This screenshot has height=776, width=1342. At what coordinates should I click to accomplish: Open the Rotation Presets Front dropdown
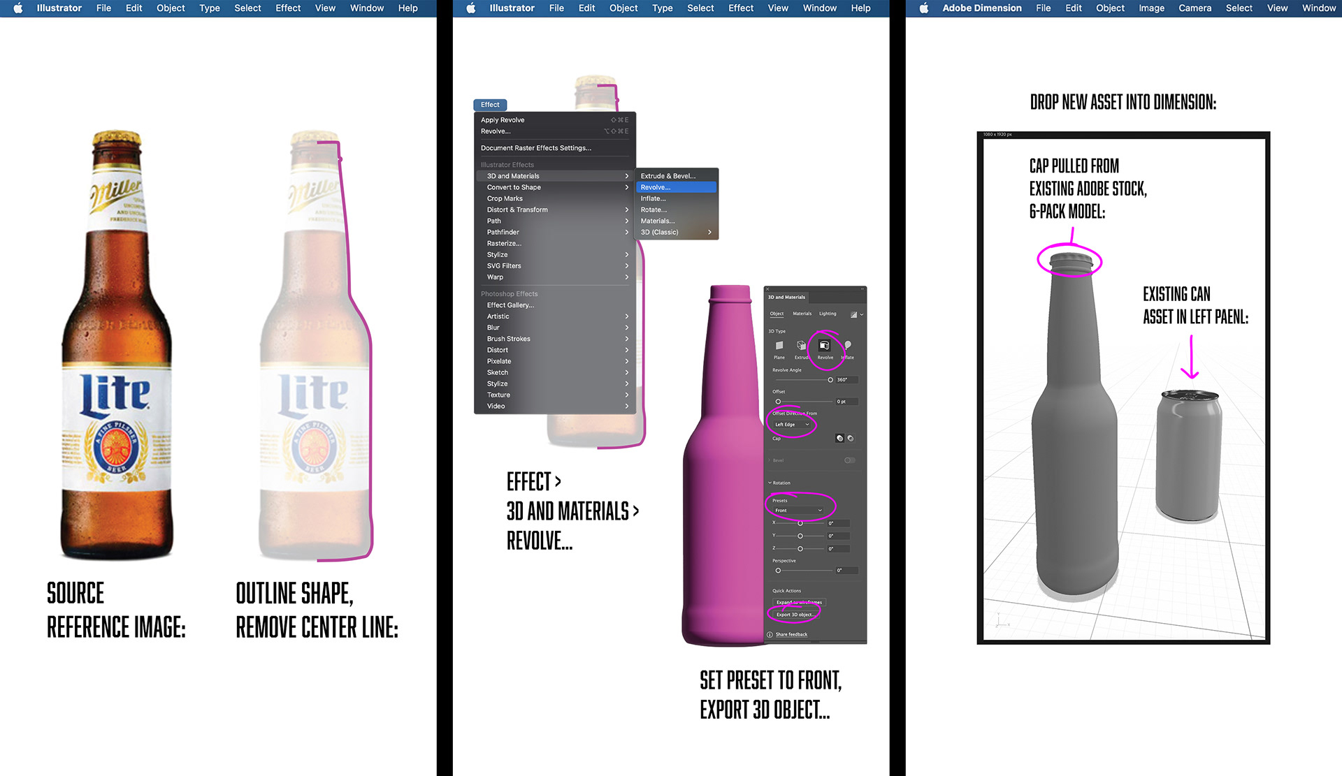click(798, 511)
